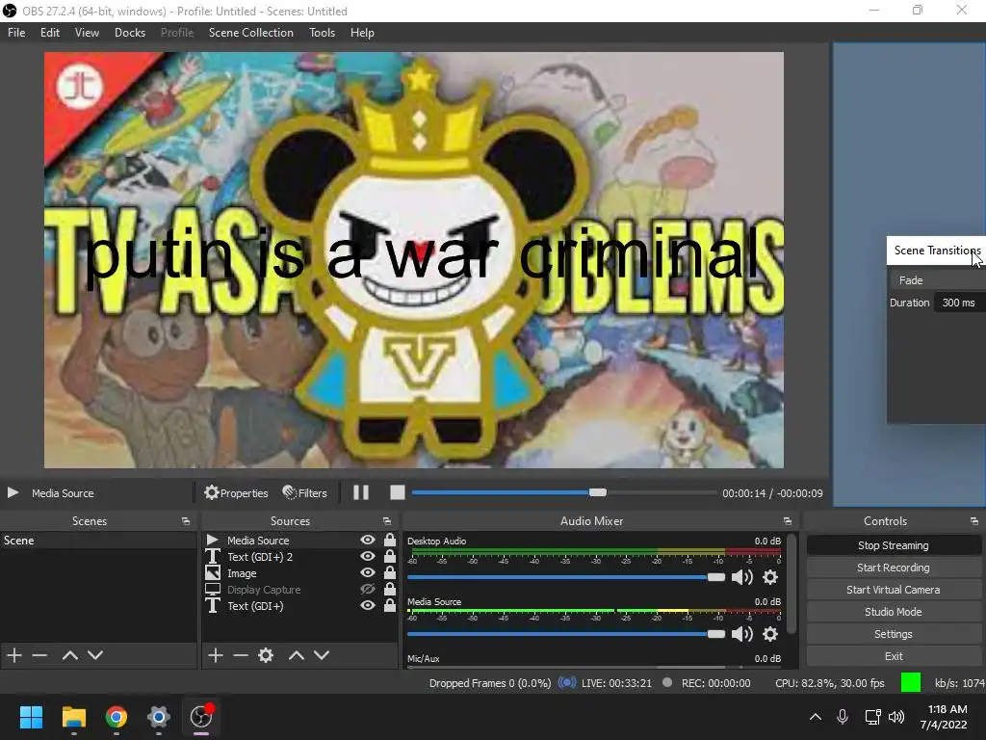Unlock the Media Source item
This screenshot has width=986, height=740.
(390, 540)
